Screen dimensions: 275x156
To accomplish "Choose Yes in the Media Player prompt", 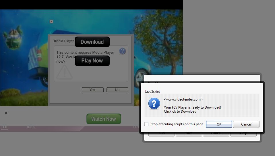I will (92, 90).
